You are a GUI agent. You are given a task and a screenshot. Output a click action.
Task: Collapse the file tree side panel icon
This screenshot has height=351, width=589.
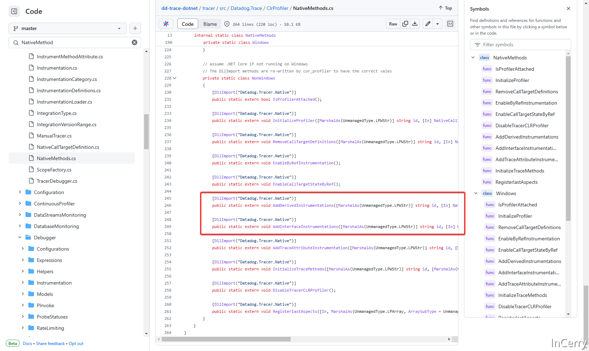pyautogui.click(x=14, y=11)
